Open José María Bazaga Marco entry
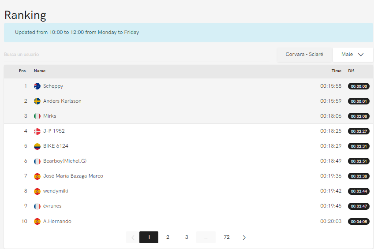The image size is (374, 249). tap(73, 176)
